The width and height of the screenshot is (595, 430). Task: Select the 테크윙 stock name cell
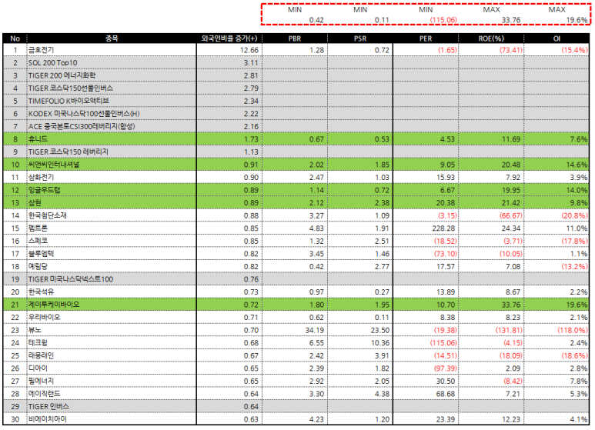[x=112, y=343]
